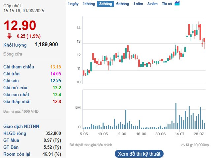The image size is (217, 158).
Task: Click the Giá trần ceiling price 14.05
Action: point(55,74)
